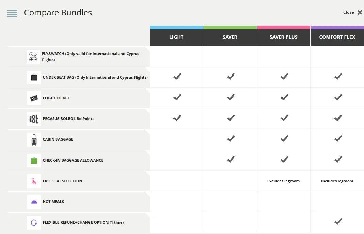Click the green color bar above SAVER

pyautogui.click(x=230, y=27)
